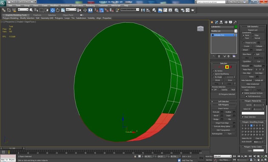Click the 3ds Max application logo button
The width and height of the screenshot is (268, 162).
(x=3, y=3)
